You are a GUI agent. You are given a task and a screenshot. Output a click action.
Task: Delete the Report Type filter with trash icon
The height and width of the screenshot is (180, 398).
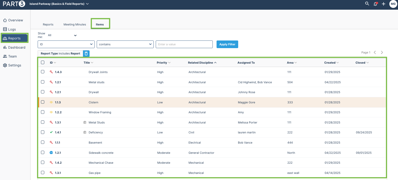(x=86, y=53)
